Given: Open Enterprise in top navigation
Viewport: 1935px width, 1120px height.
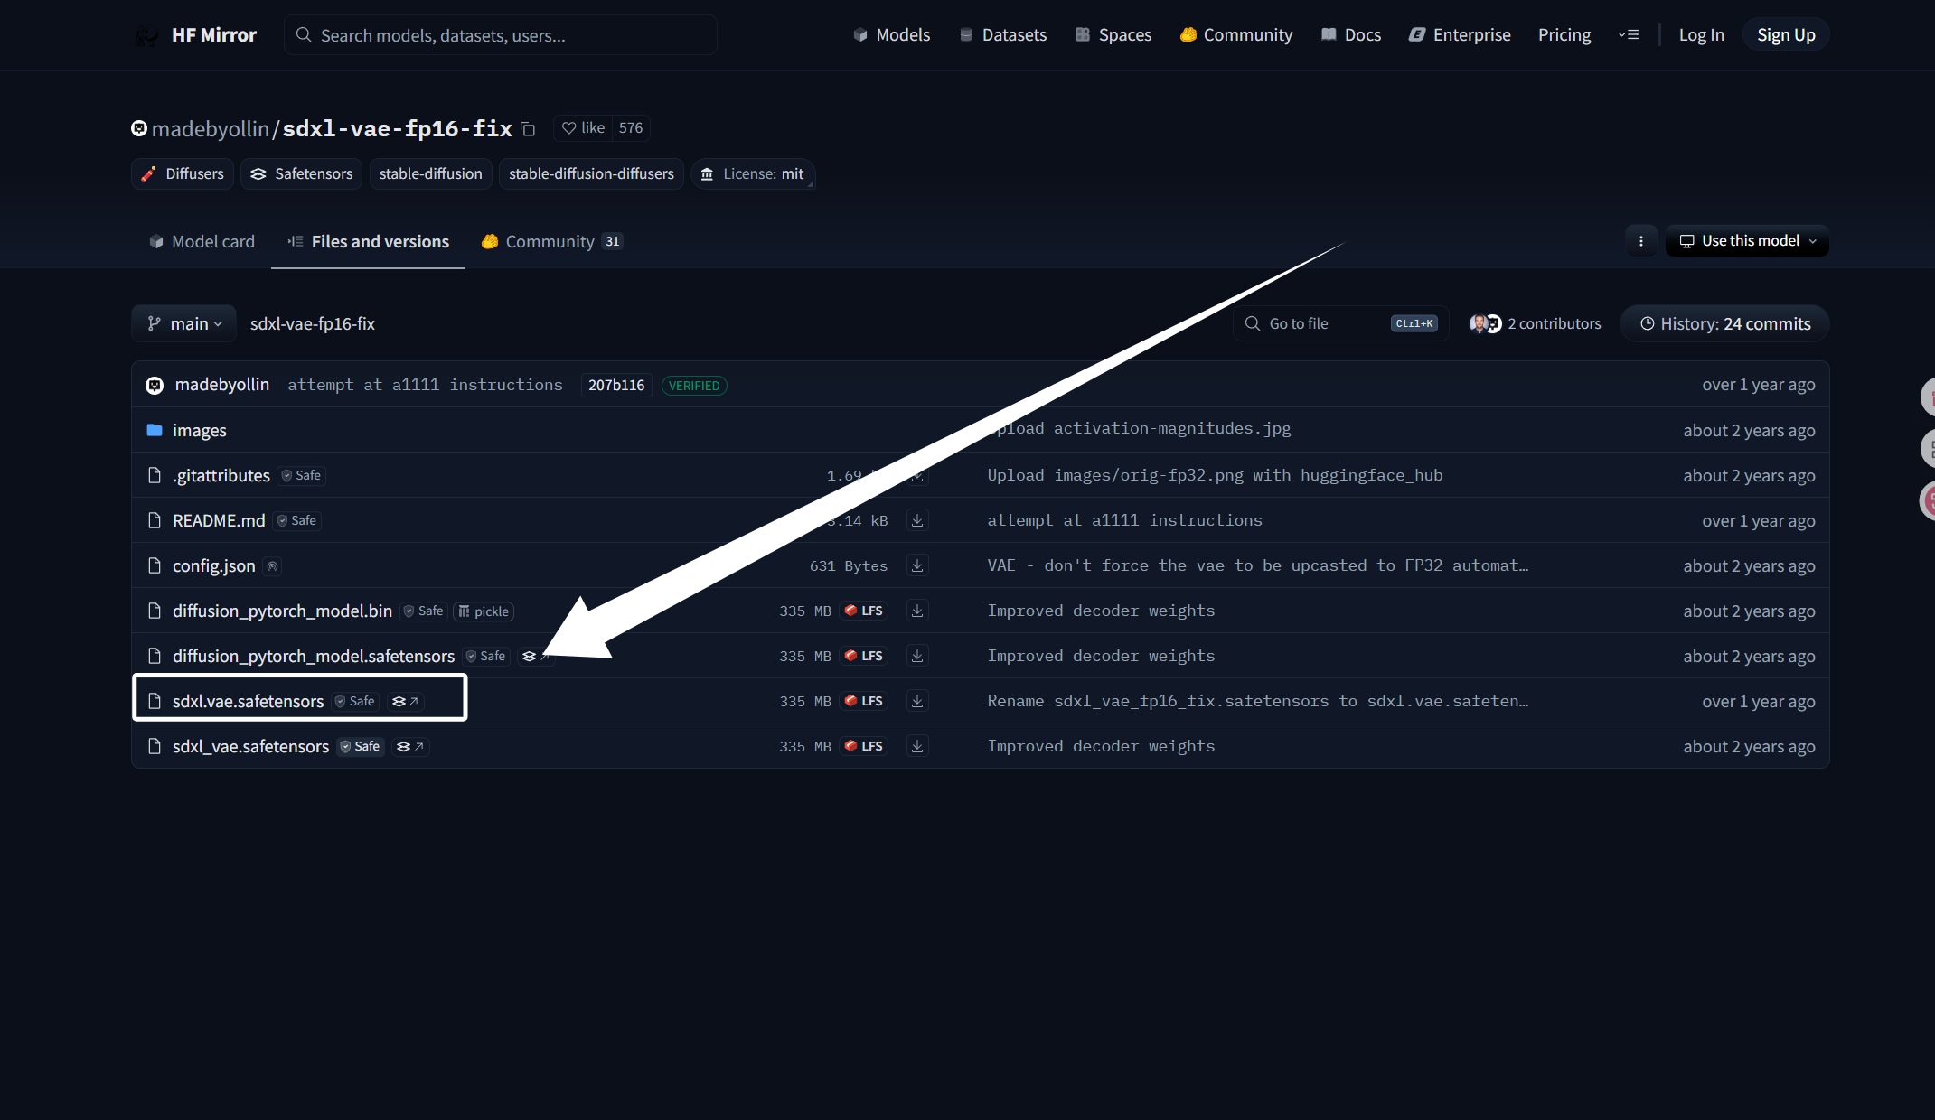Looking at the screenshot, I should pos(1461,35).
